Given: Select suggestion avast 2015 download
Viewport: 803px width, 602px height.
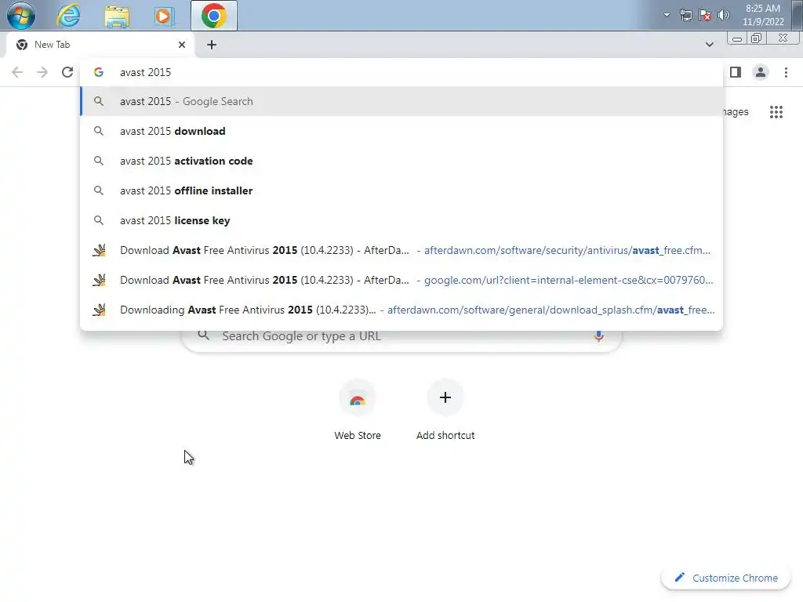Looking at the screenshot, I should pos(401,131).
